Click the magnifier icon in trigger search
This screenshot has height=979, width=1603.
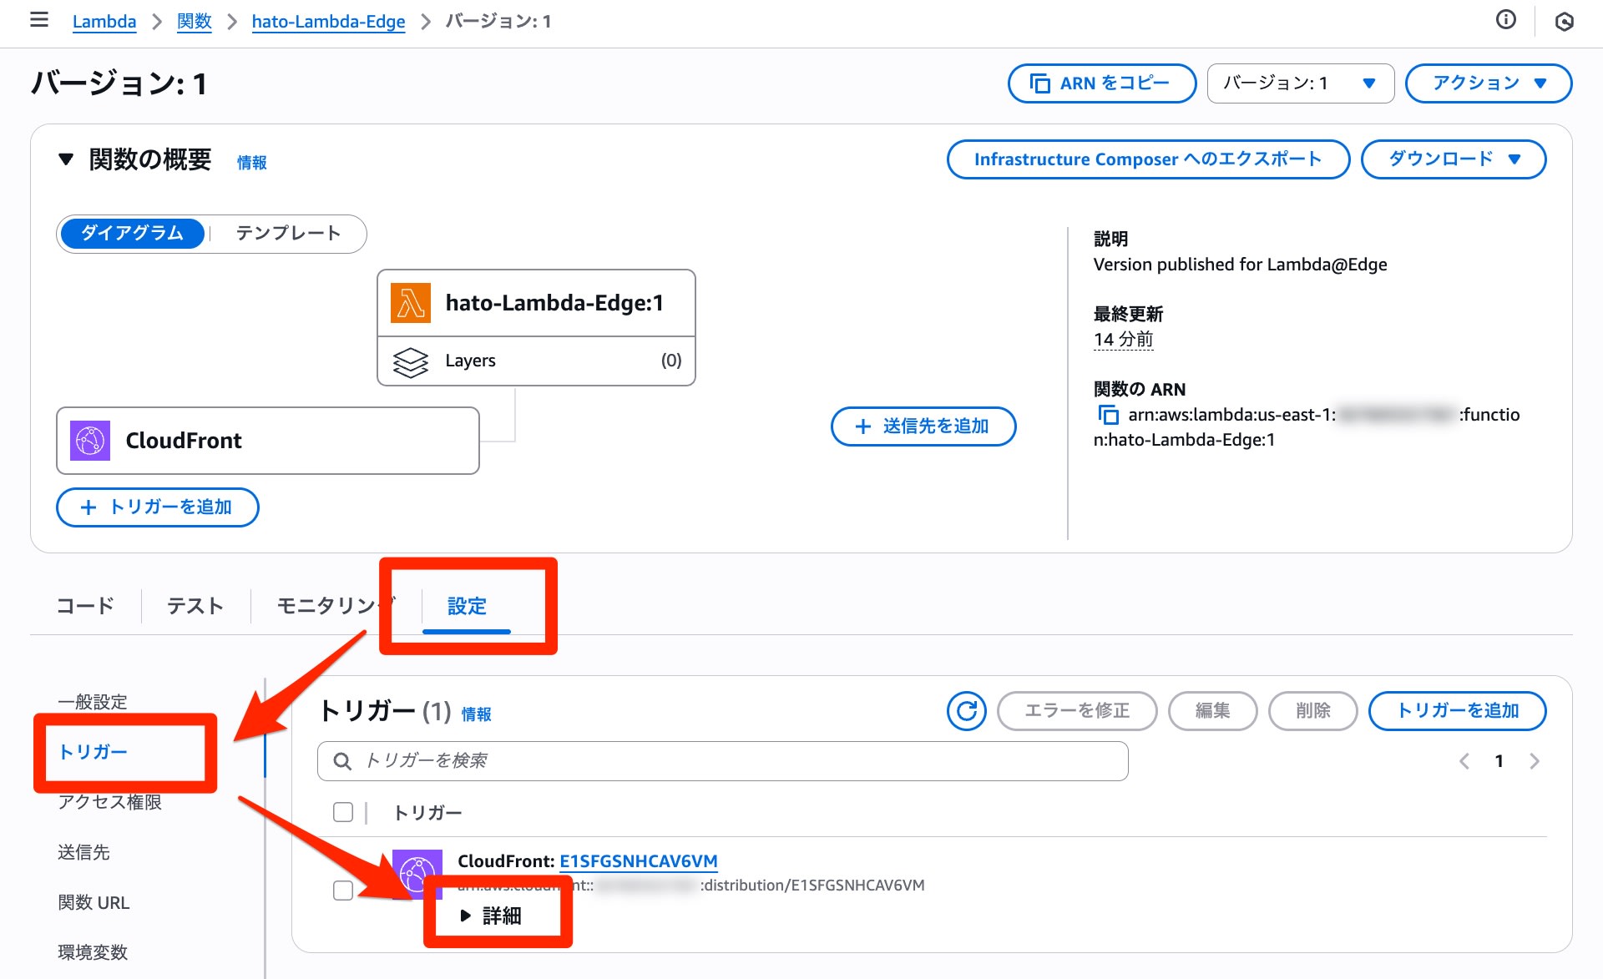(x=341, y=761)
